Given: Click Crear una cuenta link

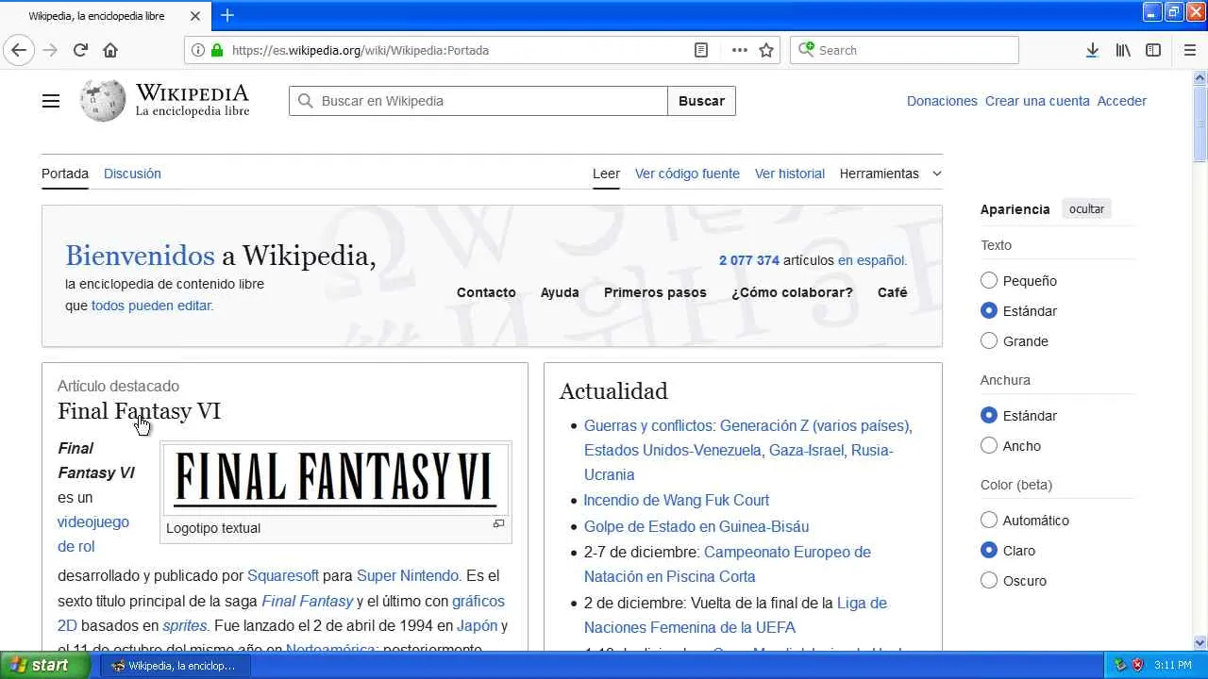Looking at the screenshot, I should [x=1037, y=101].
